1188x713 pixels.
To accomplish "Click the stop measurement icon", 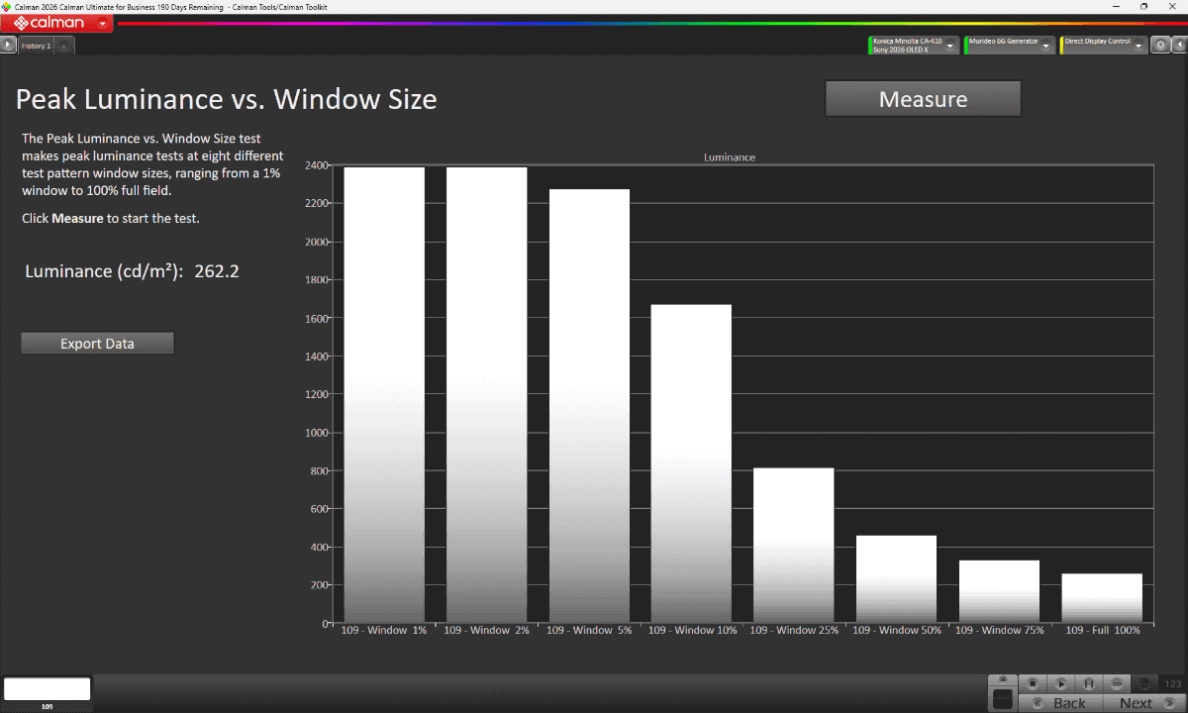I will click(x=1032, y=683).
